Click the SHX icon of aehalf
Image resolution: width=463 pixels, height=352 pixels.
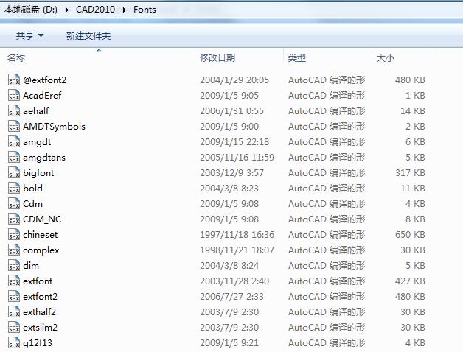(x=14, y=111)
